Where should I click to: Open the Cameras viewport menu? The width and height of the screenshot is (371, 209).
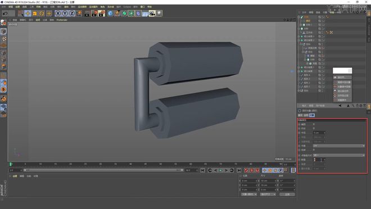(22, 20)
